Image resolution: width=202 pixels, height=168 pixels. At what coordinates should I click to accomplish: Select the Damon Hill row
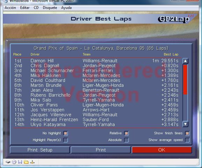96,61
